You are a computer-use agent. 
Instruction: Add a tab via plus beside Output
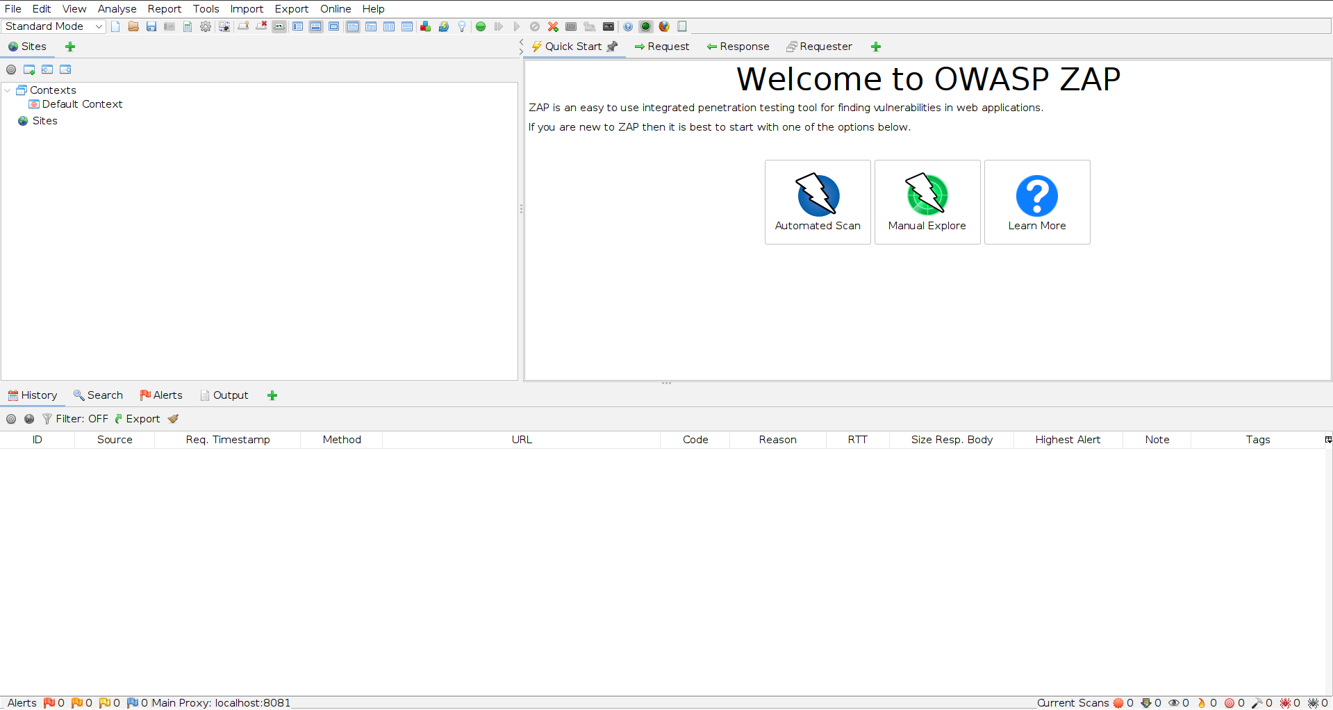point(272,395)
